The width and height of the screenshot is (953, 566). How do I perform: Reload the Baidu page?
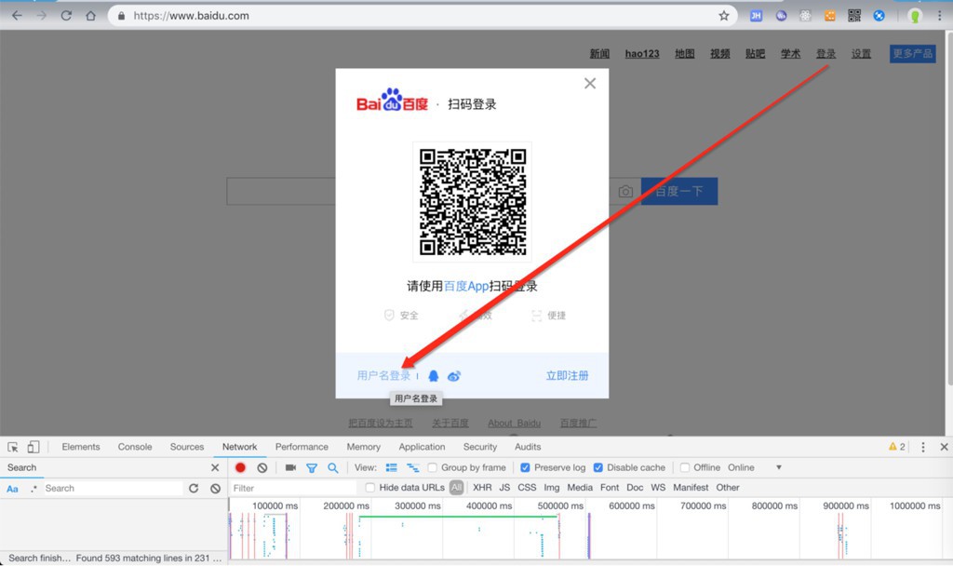point(66,16)
